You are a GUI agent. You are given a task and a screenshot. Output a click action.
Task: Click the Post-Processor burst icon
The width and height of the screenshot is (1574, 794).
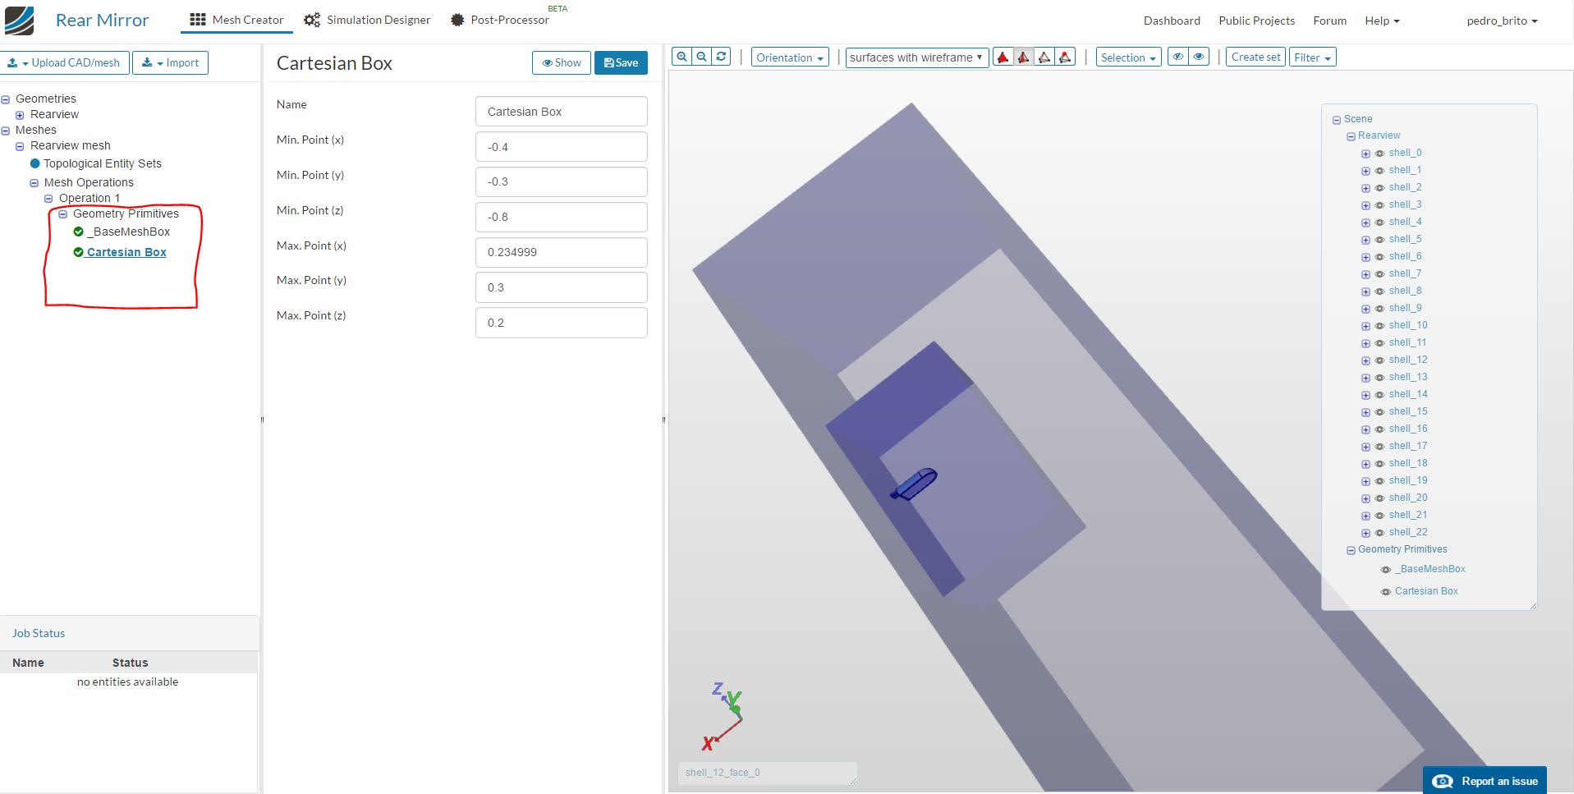457,20
